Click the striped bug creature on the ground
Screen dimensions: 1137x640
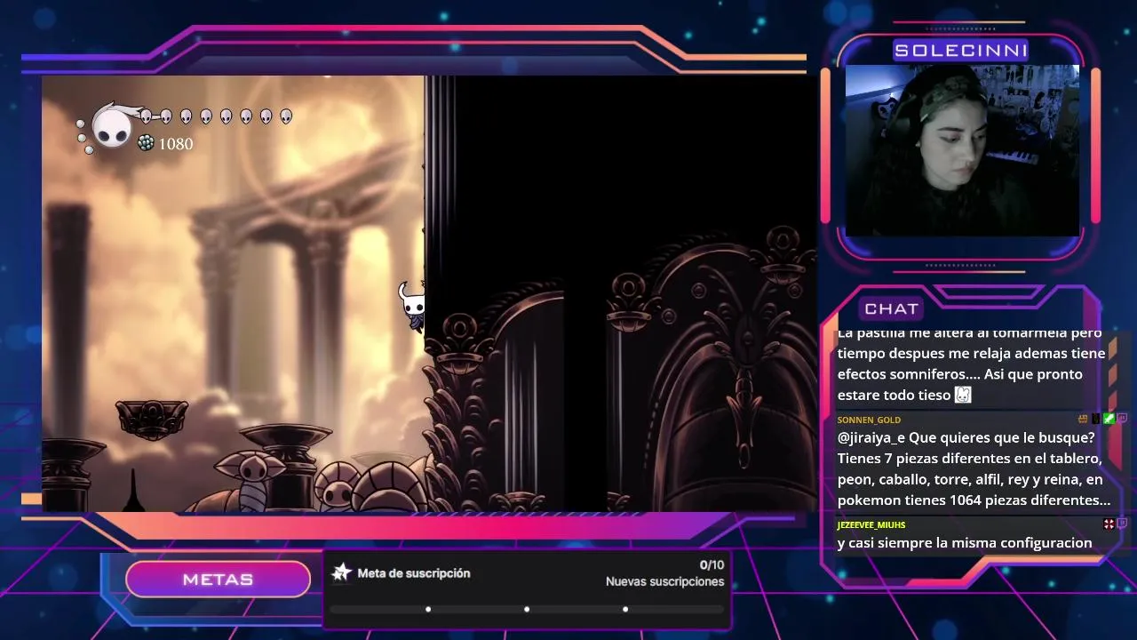click(251, 480)
